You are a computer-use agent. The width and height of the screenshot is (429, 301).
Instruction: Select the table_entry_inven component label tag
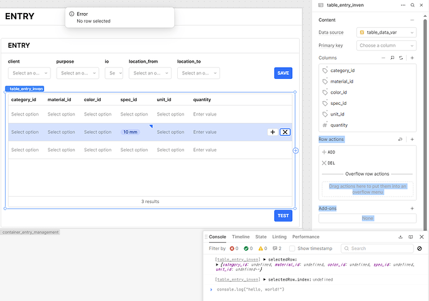click(25, 89)
